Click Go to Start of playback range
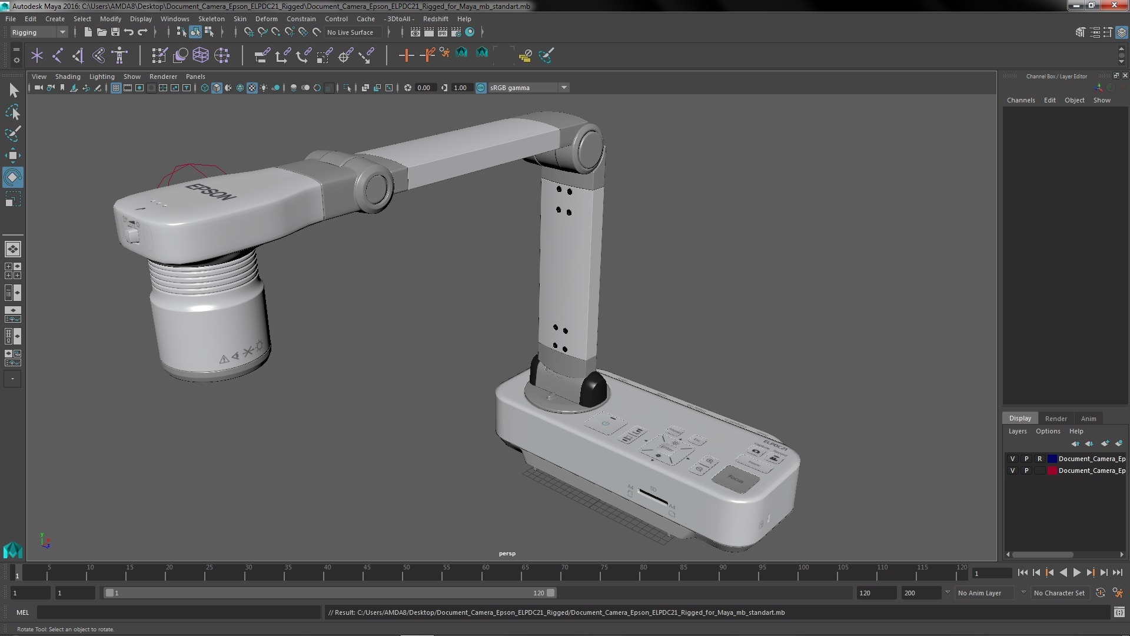 pyautogui.click(x=1022, y=572)
